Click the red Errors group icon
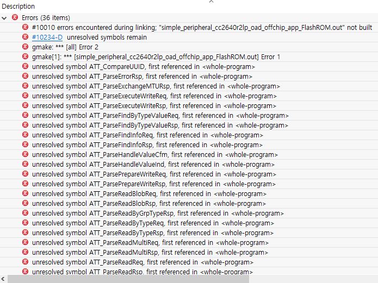 pos(15,18)
